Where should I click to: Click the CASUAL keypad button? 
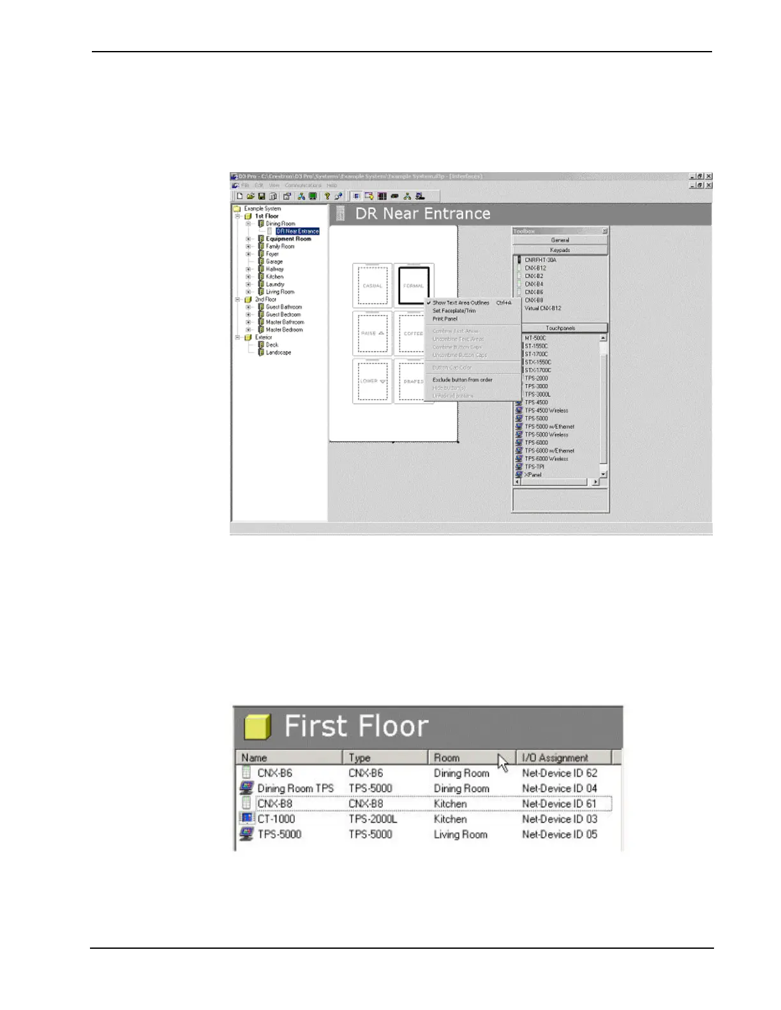373,286
